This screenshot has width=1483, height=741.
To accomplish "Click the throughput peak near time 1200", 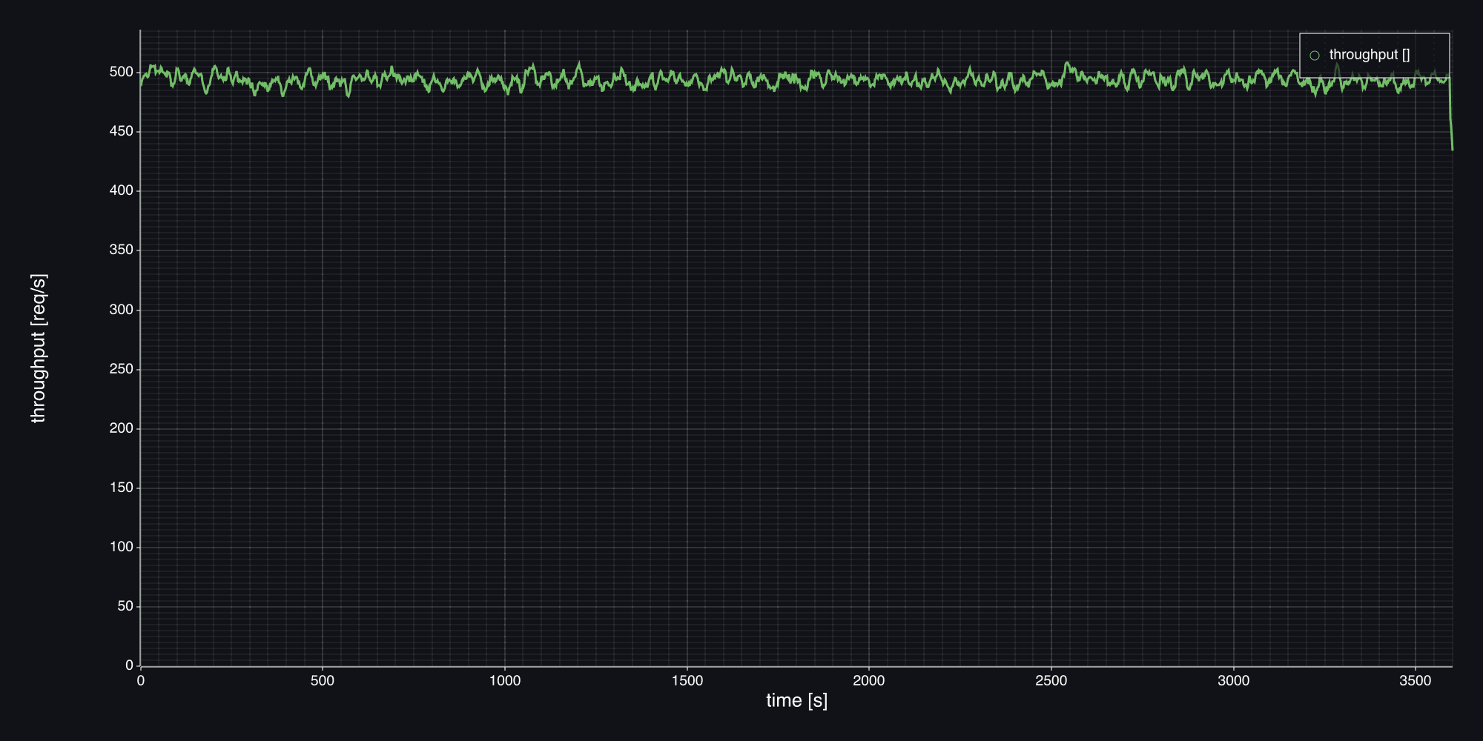I will (x=579, y=63).
